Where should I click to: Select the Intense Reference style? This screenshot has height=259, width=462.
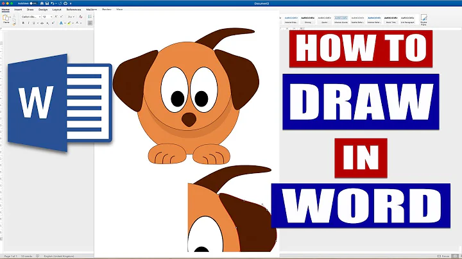coord(374,20)
